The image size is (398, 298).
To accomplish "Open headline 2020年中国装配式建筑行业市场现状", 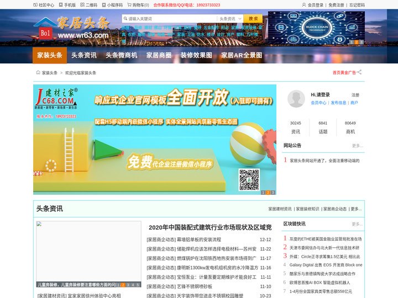I will click(x=210, y=227).
